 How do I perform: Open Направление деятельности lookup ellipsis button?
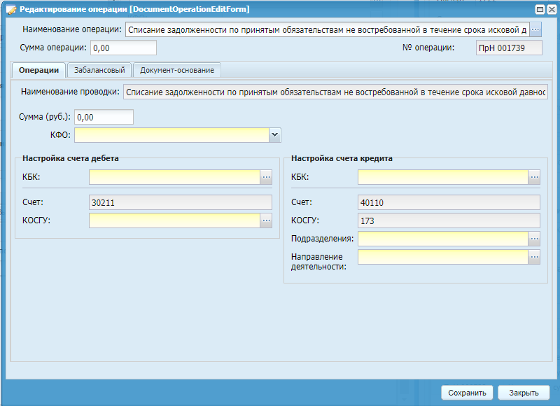pos(534,257)
